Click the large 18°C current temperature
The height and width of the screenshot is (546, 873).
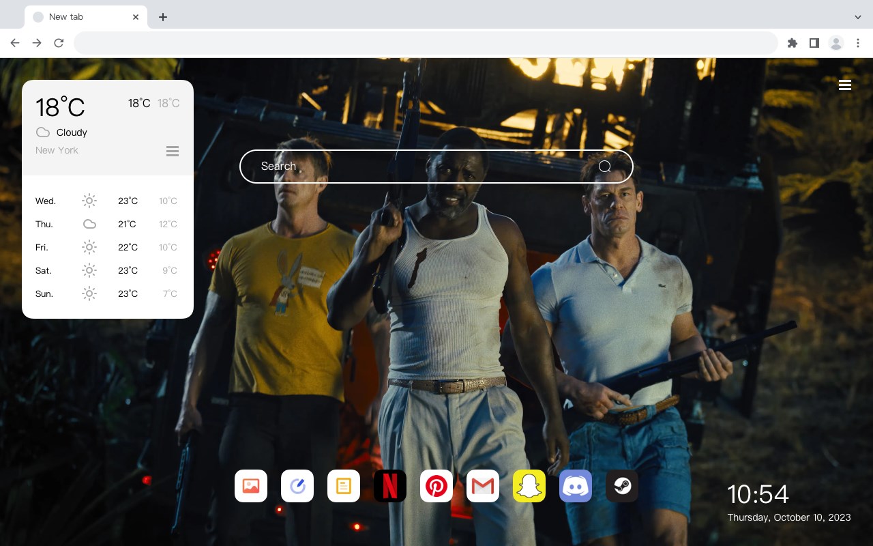tap(60, 107)
